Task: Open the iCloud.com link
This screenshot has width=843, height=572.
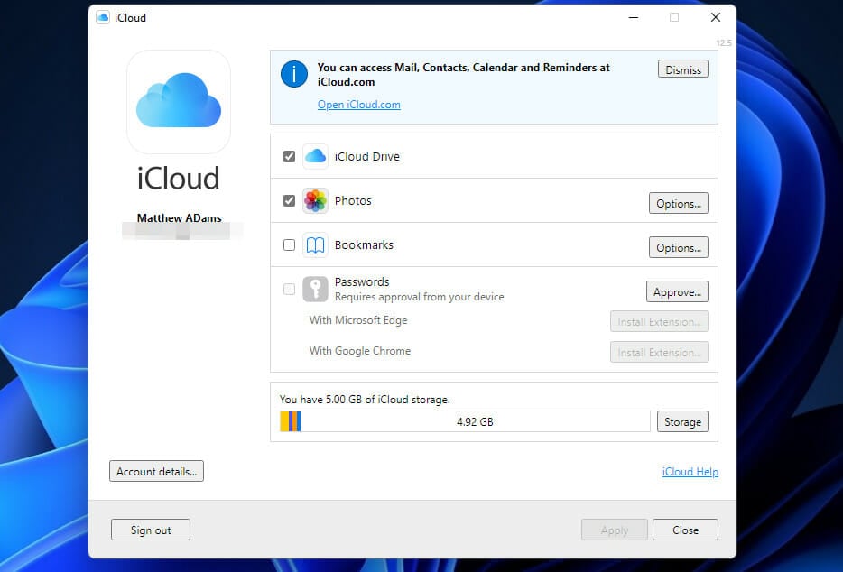Action: [358, 104]
